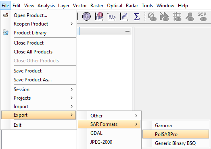Choose Save Product As...
Viewport: 211px width, 149px height.
tap(38, 80)
